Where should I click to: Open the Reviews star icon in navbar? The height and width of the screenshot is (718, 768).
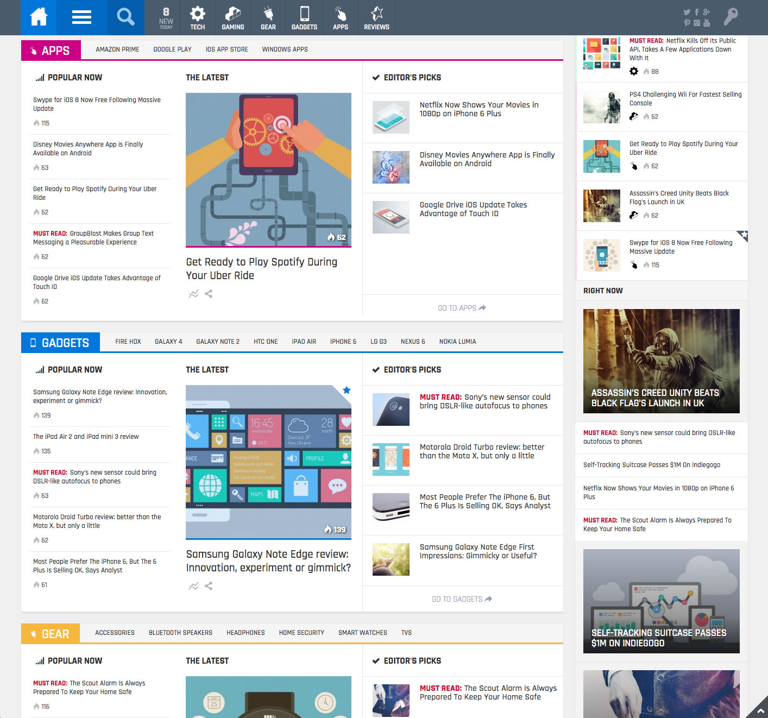pyautogui.click(x=376, y=17)
